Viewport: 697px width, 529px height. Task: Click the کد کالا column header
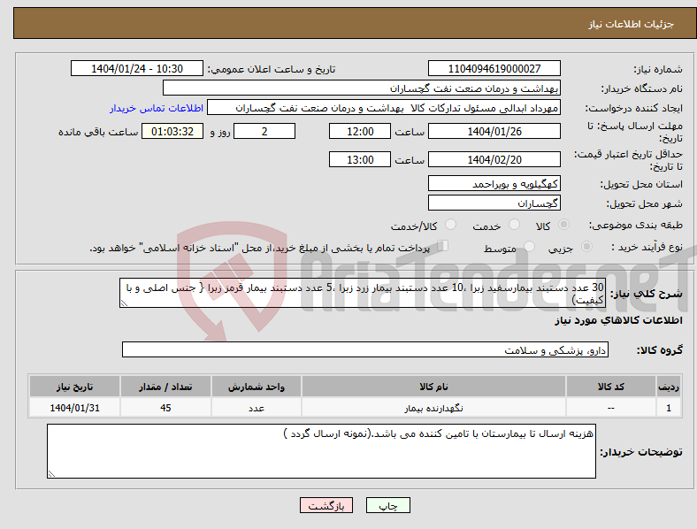tap(611, 387)
